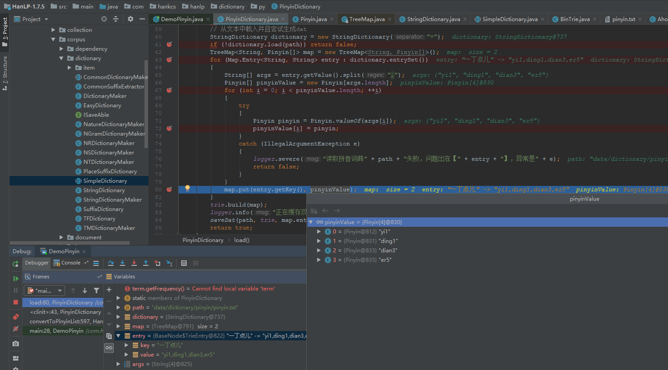Open the Structure tool window button
This screenshot has height=370, width=668.
point(5,73)
